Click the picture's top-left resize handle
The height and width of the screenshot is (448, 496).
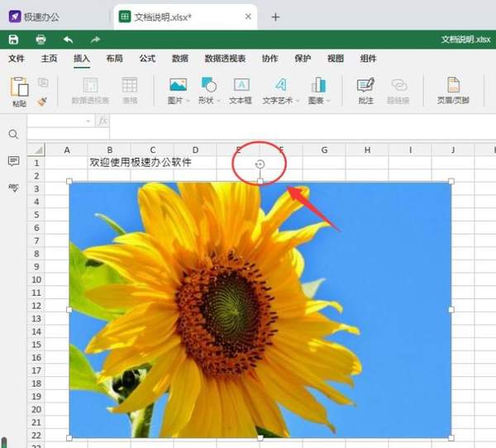(x=69, y=181)
